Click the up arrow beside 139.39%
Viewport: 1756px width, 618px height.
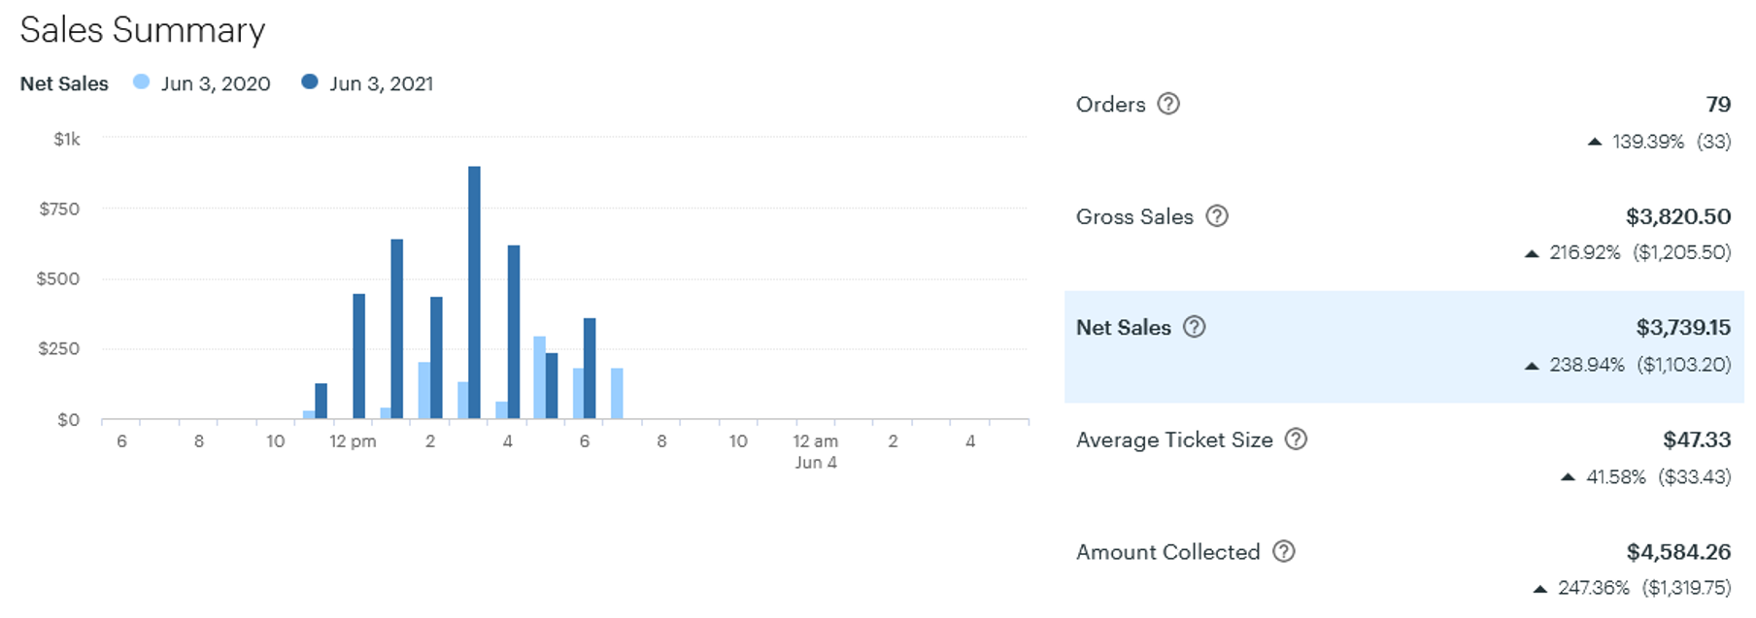pos(1594,142)
